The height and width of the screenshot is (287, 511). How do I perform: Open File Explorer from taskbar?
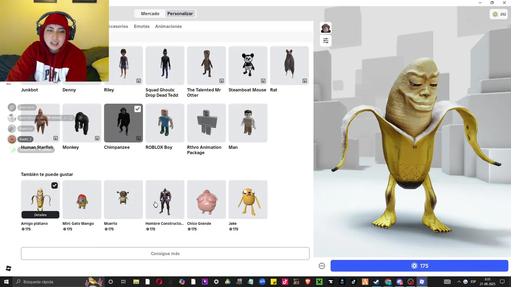point(136,282)
